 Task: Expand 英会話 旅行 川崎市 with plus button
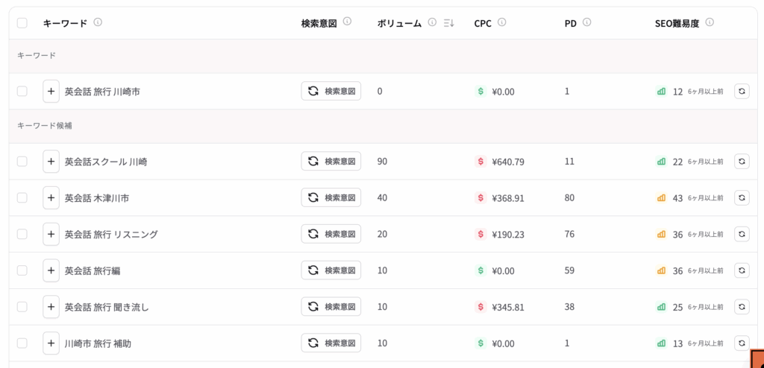51,91
